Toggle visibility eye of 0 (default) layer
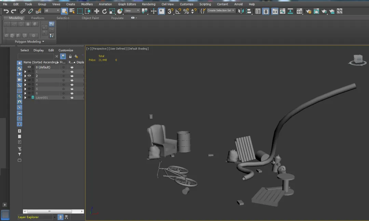The height and width of the screenshot is (221, 369). (x=29, y=67)
